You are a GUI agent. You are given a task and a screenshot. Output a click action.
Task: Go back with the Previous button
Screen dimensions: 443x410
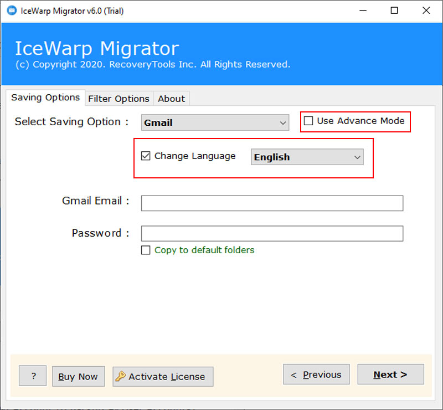[x=316, y=375]
